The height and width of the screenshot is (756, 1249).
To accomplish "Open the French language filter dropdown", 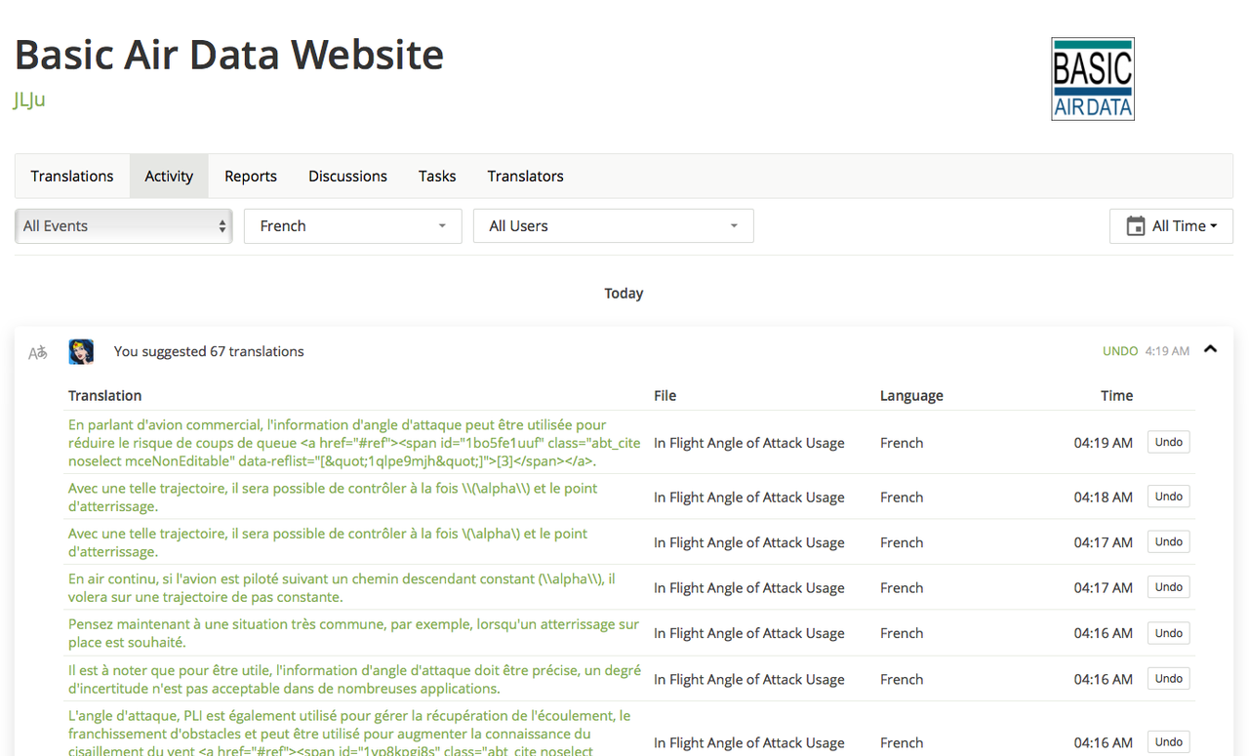I will coord(352,226).
